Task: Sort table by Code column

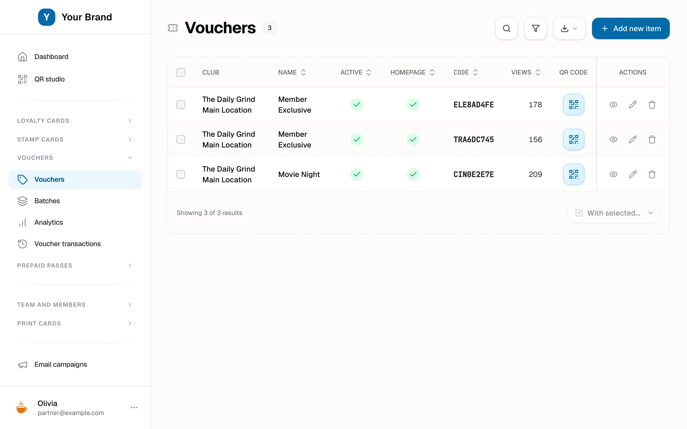Action: tap(466, 72)
